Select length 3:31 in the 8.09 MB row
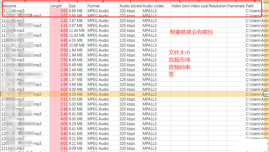The image size is (269, 152). pos(59,148)
